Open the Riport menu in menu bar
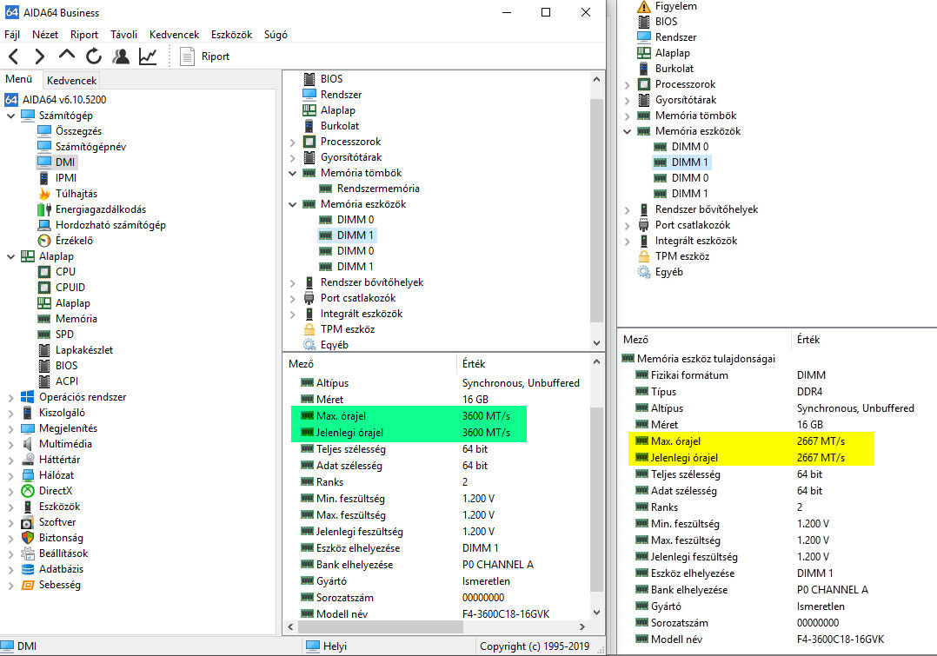937x656 pixels. pyautogui.click(x=84, y=35)
